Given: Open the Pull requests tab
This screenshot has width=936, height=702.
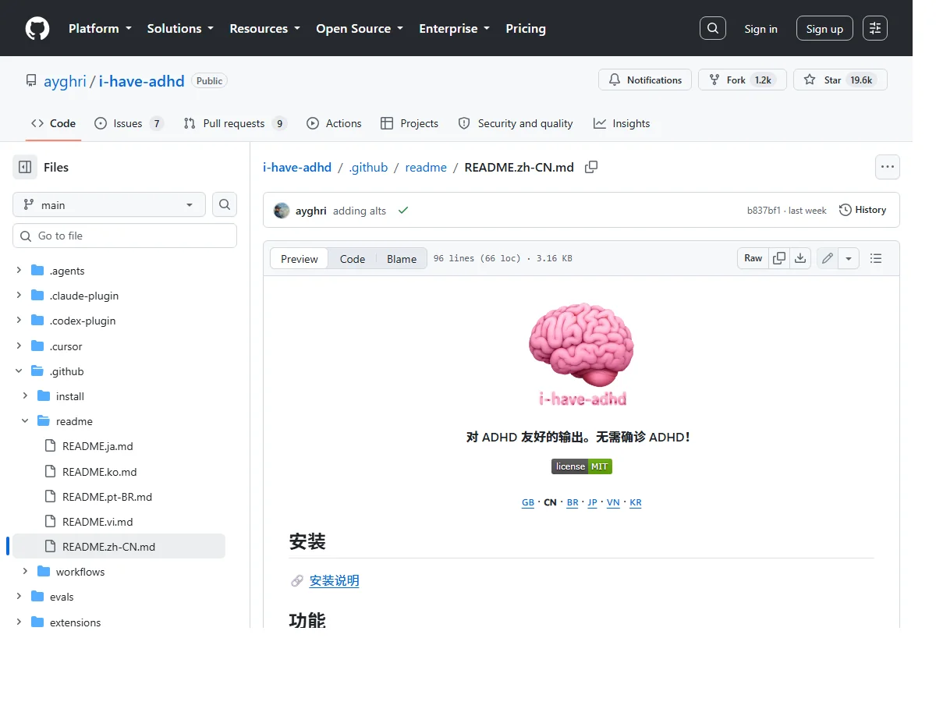Looking at the screenshot, I should click(x=235, y=123).
